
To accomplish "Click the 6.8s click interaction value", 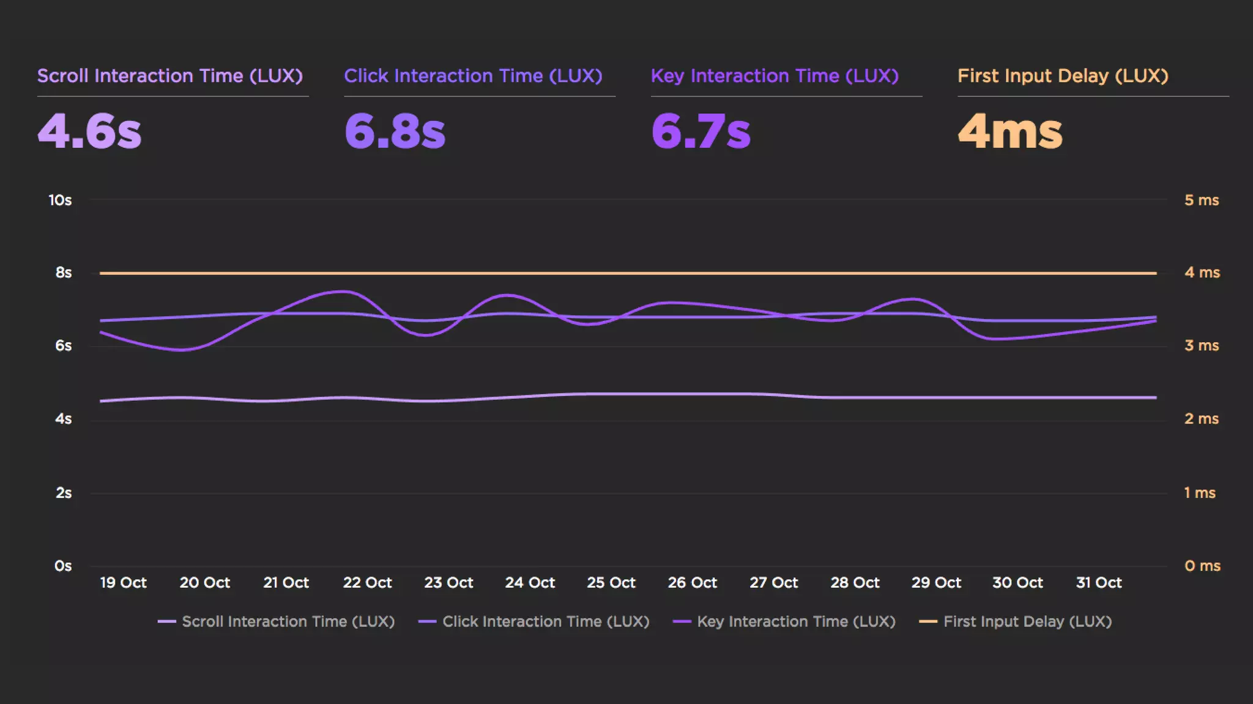I will [395, 131].
